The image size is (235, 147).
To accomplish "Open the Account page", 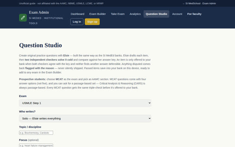I will (177, 14).
